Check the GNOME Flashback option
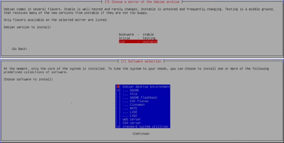 click(x=118, y=97)
